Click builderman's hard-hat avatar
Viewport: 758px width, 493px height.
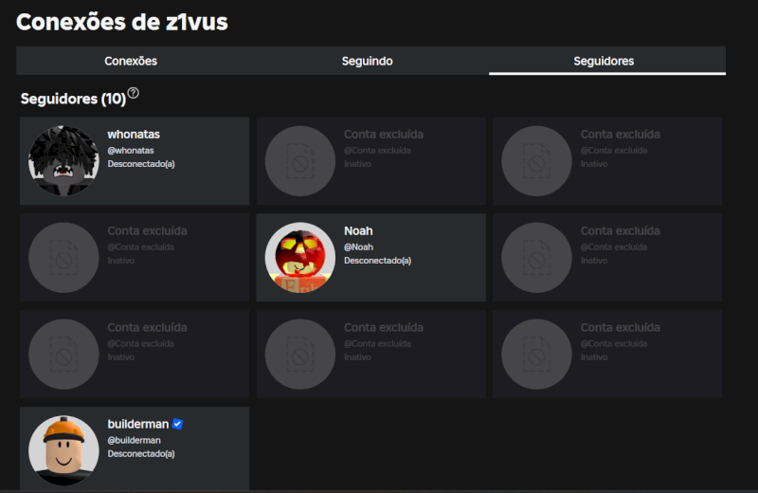coord(63,450)
